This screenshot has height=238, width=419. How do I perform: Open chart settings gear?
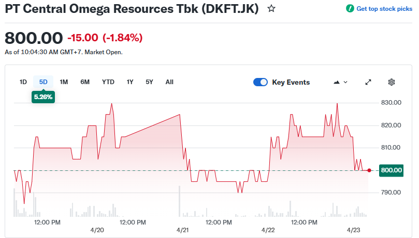(392, 82)
